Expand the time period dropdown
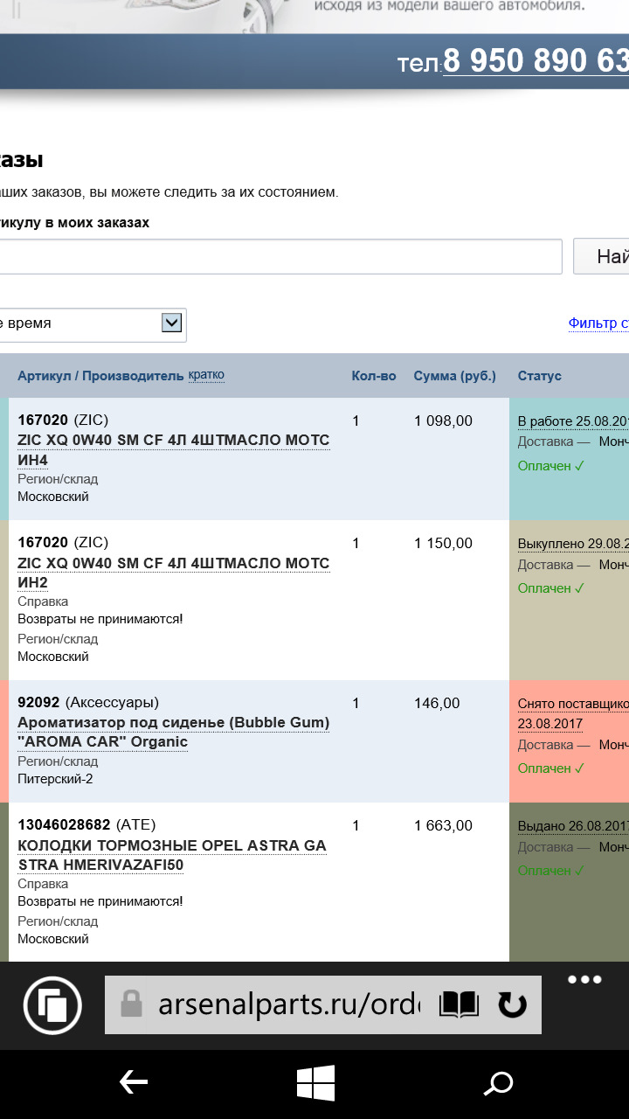Viewport: 629px width, 1119px height. 172,323
